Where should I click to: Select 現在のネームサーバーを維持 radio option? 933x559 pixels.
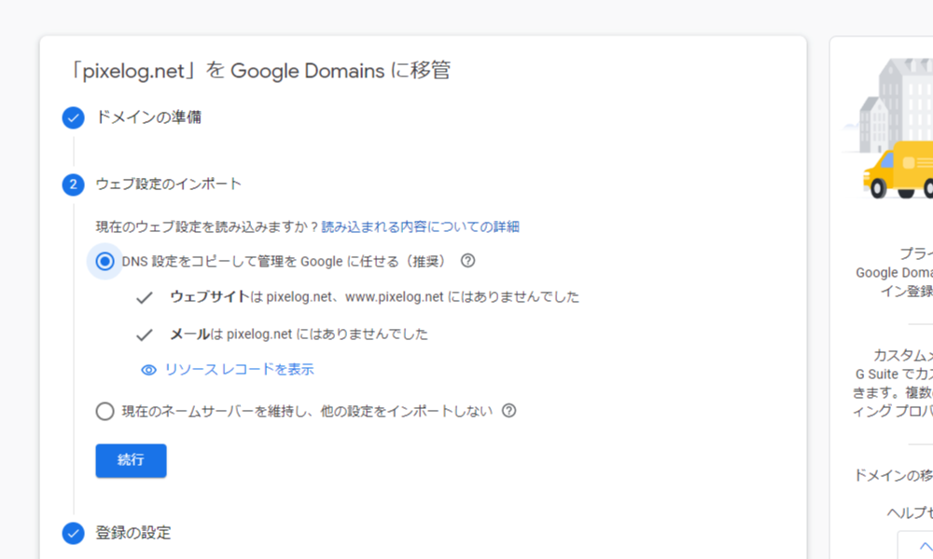pos(104,410)
